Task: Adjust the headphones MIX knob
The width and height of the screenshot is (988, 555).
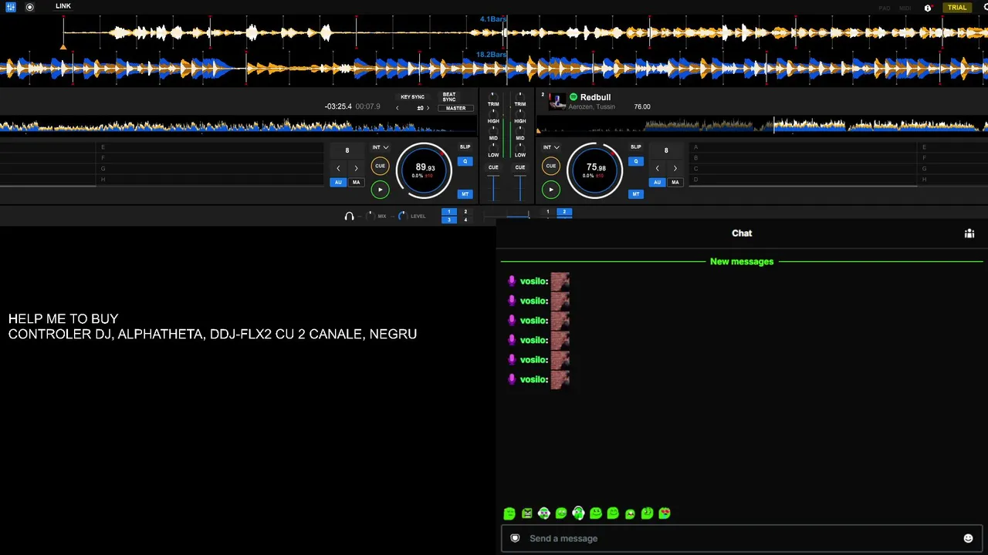Action: [x=369, y=216]
